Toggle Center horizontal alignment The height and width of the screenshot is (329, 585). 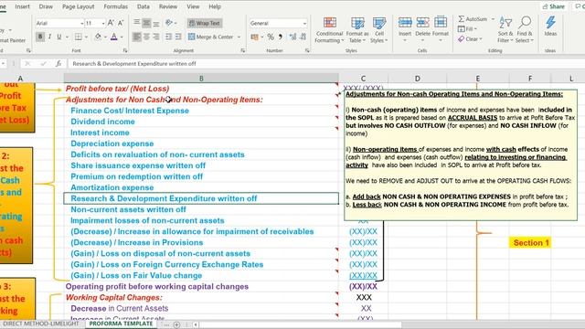[x=146, y=37]
